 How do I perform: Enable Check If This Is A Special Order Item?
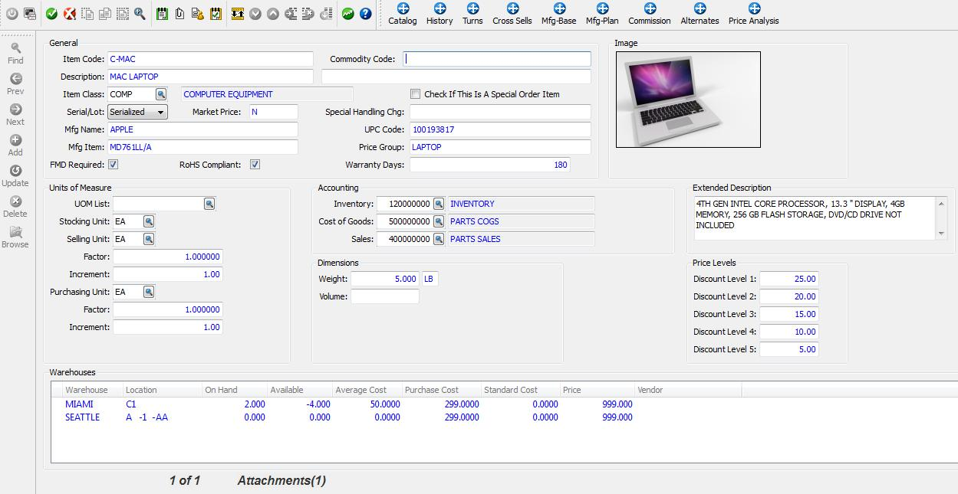(x=415, y=93)
